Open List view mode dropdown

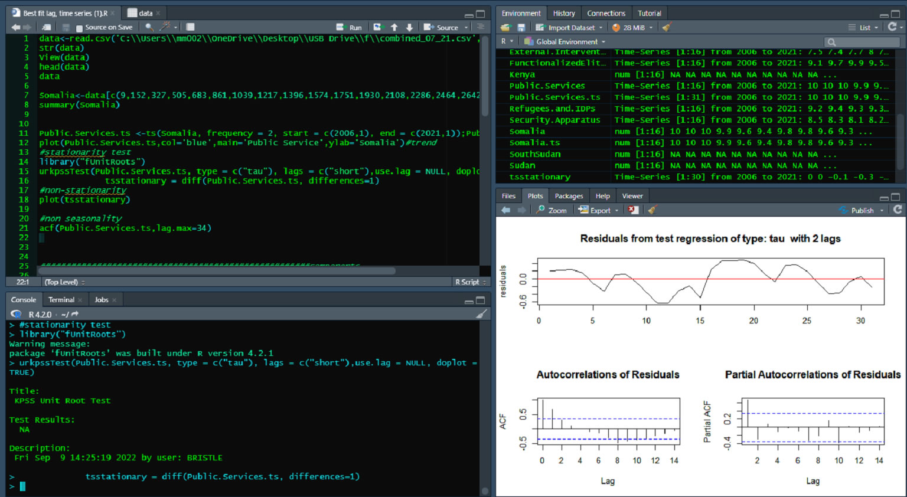[x=863, y=27]
